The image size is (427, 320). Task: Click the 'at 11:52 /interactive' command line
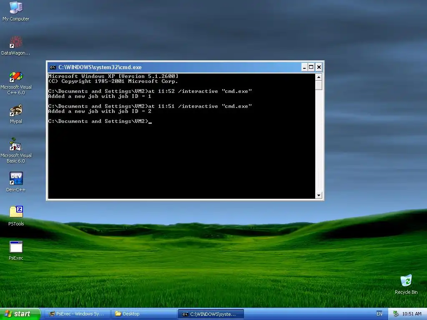[150, 91]
